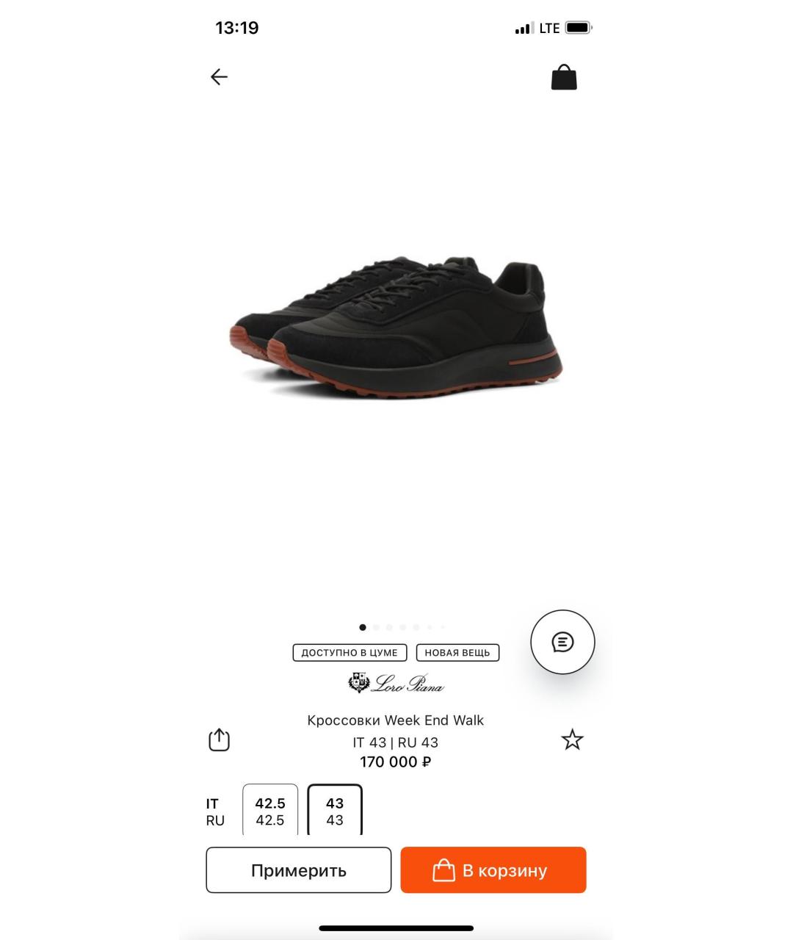Open the black sneaker product photo
This screenshot has width=793, height=940.
396,327
